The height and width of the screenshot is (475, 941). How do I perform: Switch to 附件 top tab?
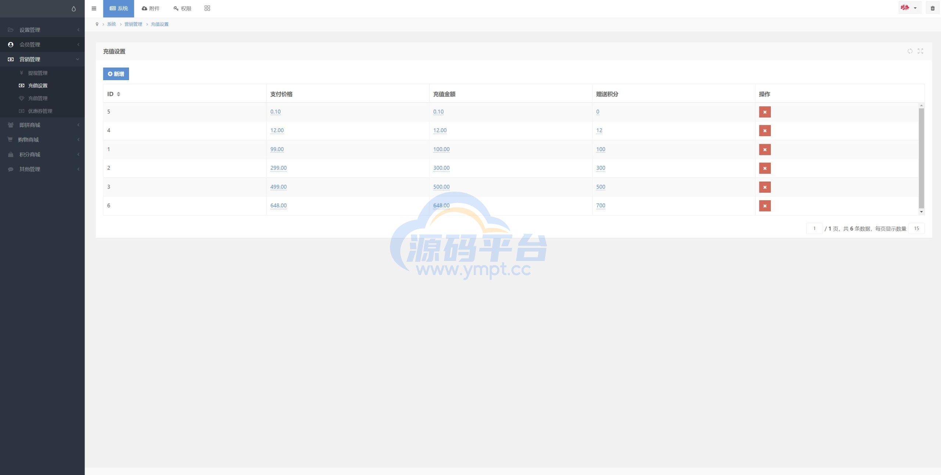(x=150, y=8)
